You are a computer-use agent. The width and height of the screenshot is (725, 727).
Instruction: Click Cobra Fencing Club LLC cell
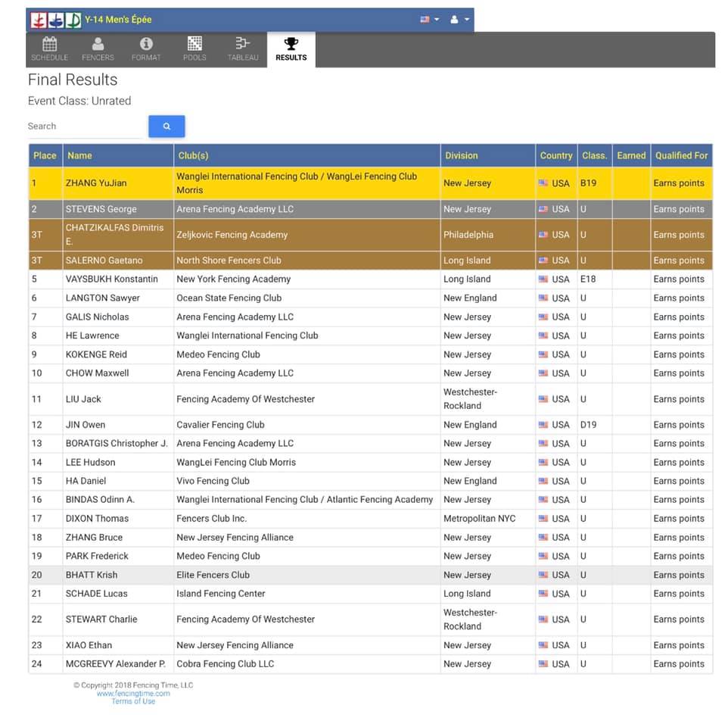coord(306,664)
